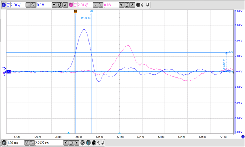Image resolution: width=245 pixels, height=147 pixels.
Task: Edit channel 2 offset 0.0 V field
Action: [111, 5]
